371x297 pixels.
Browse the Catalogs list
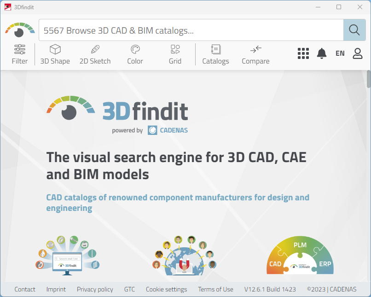coord(215,54)
